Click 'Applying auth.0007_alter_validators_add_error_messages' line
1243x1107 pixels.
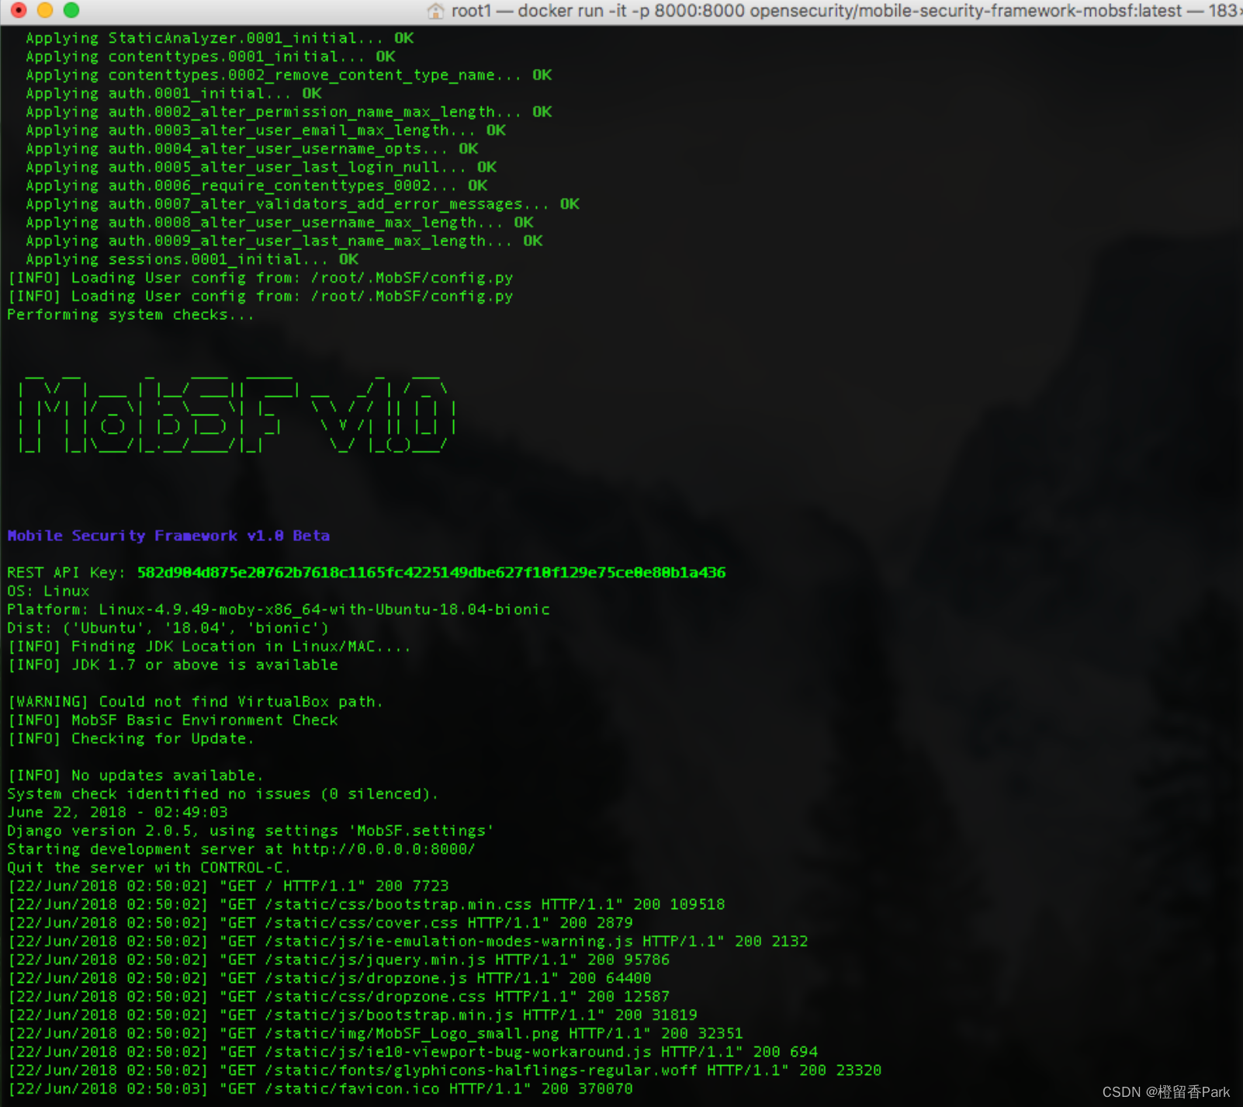point(303,204)
